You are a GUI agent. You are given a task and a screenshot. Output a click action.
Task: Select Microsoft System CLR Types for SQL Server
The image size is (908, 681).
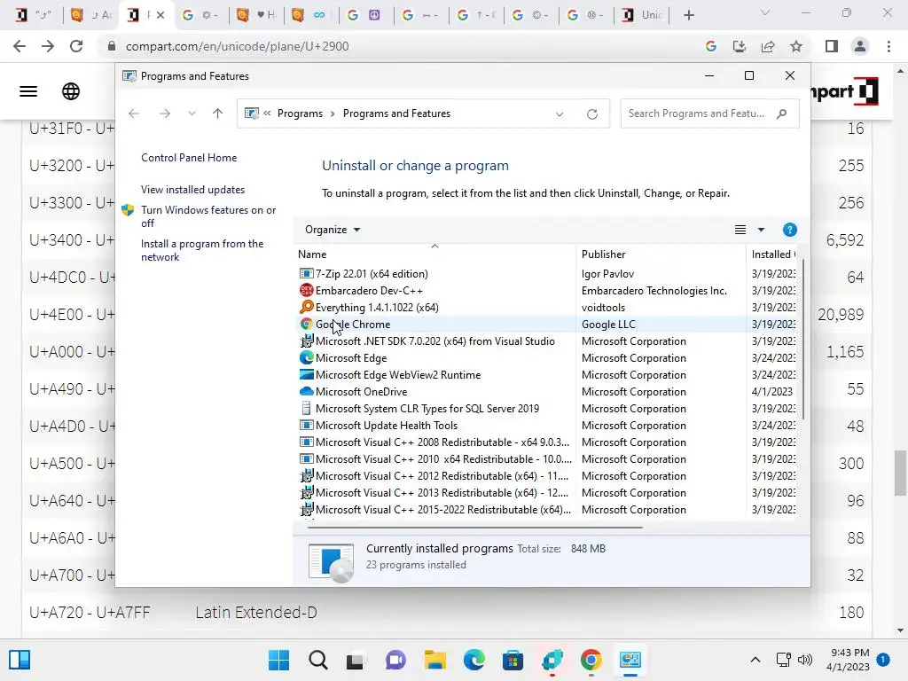point(427,408)
